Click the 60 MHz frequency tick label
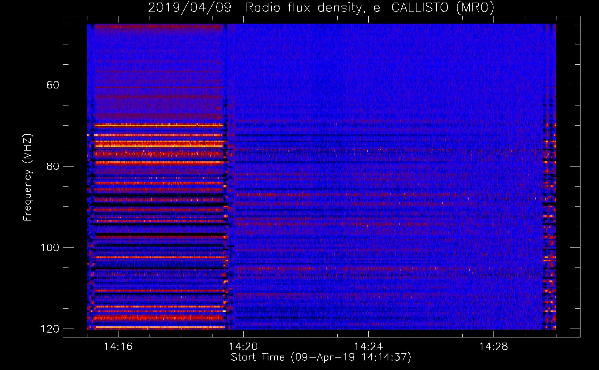 point(53,85)
